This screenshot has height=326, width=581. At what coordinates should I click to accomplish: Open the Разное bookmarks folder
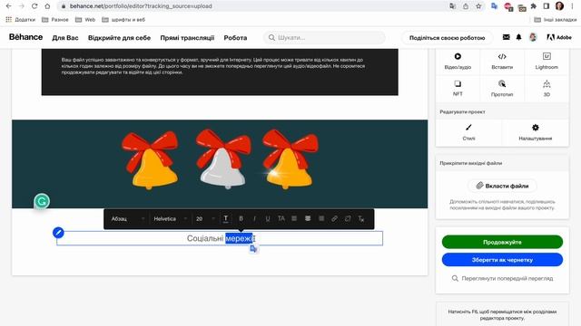point(55,20)
